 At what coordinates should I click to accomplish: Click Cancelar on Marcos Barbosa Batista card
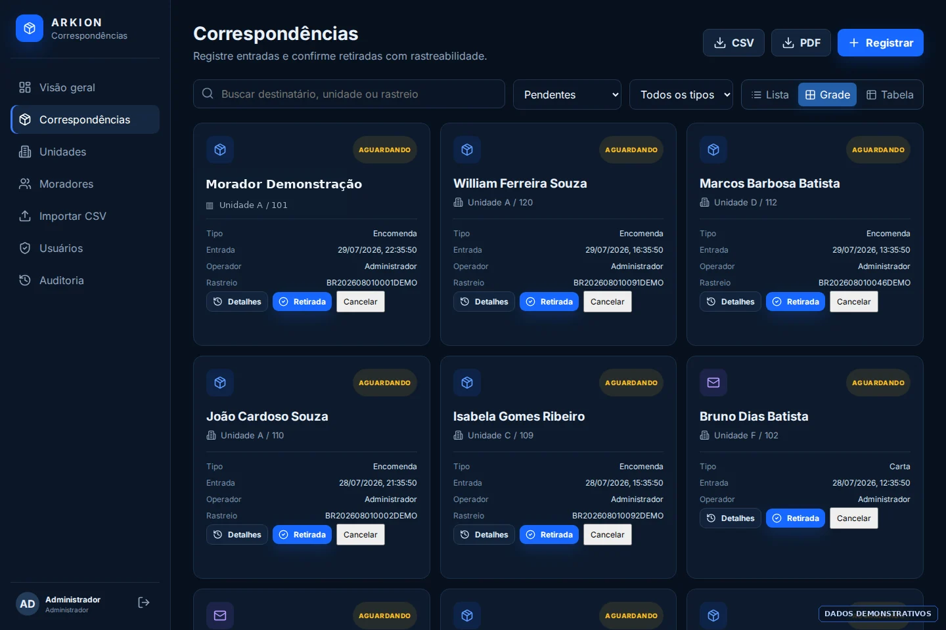(854, 302)
